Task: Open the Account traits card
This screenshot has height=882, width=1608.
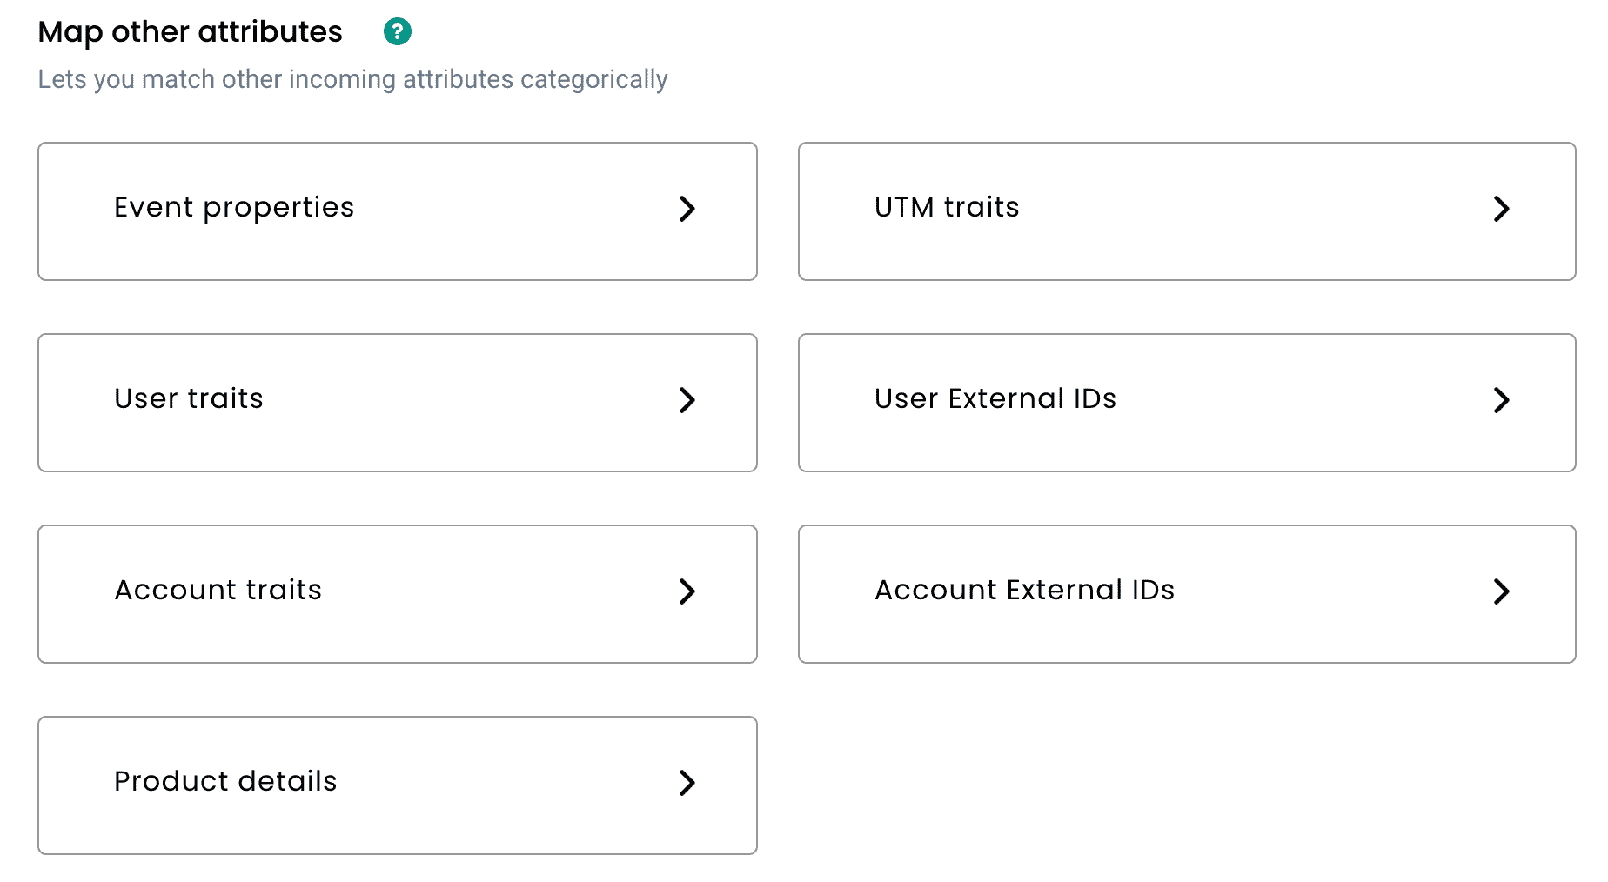Action: pos(397,592)
